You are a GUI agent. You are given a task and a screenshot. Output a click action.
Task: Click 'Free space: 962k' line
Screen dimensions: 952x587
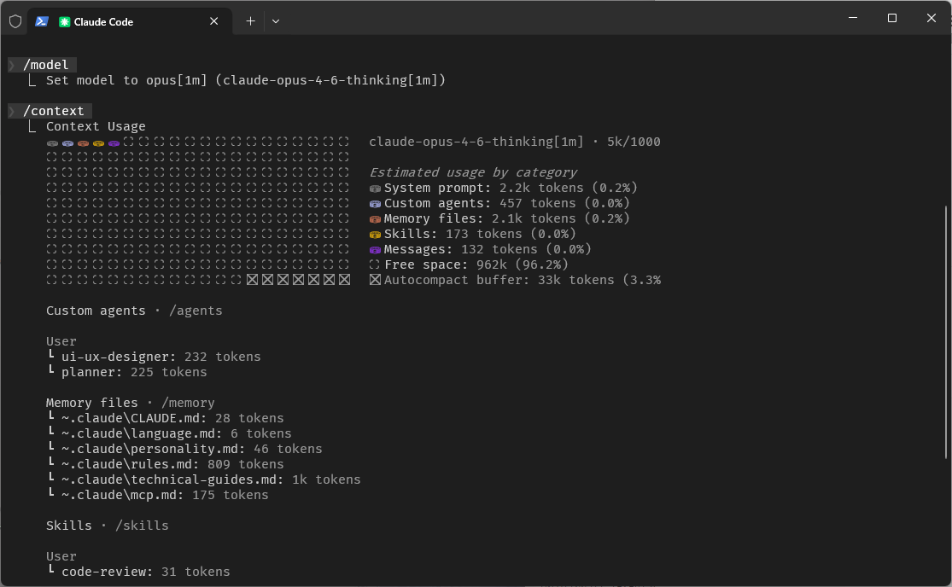click(469, 265)
